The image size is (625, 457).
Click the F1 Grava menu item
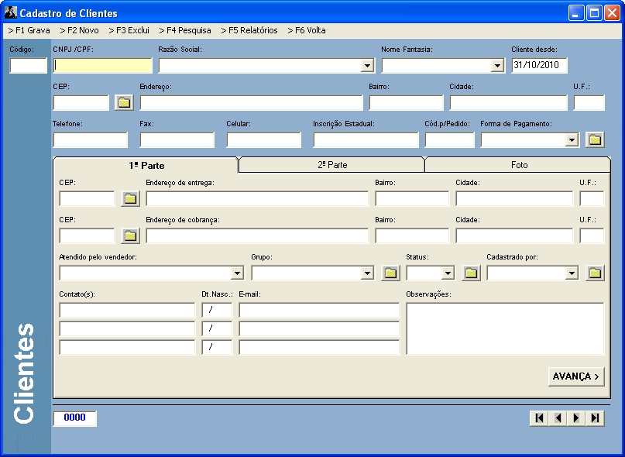(29, 30)
